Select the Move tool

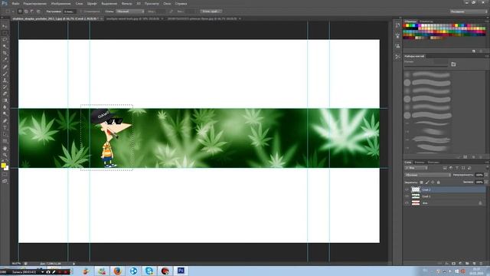tap(5, 26)
